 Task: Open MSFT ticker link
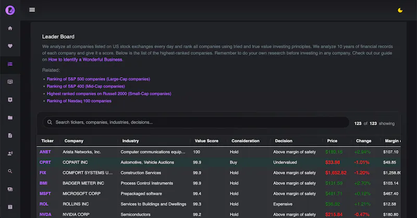click(45, 193)
